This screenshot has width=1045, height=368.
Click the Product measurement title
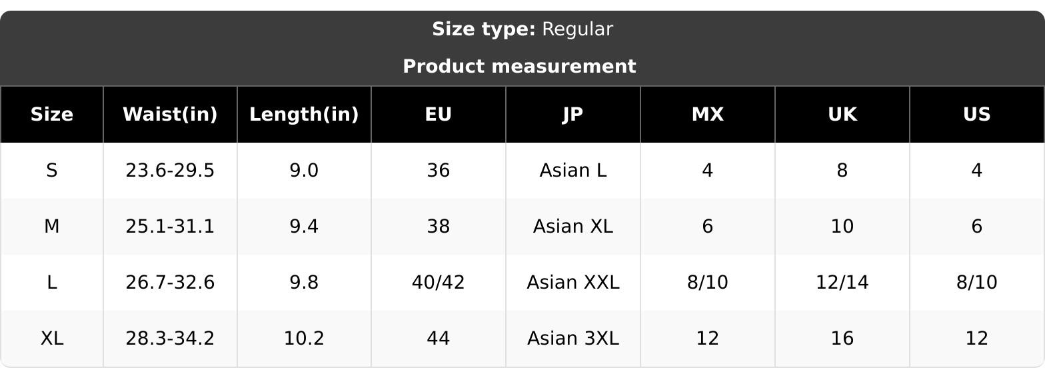click(520, 67)
